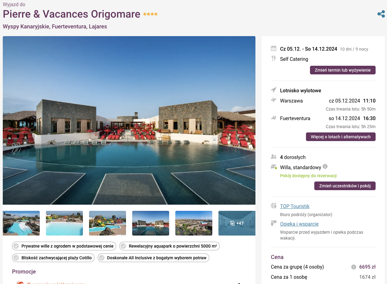This screenshot has width=387, height=284.
Task: Open Więcej o lotach i alternatywach
Action: 341,137
